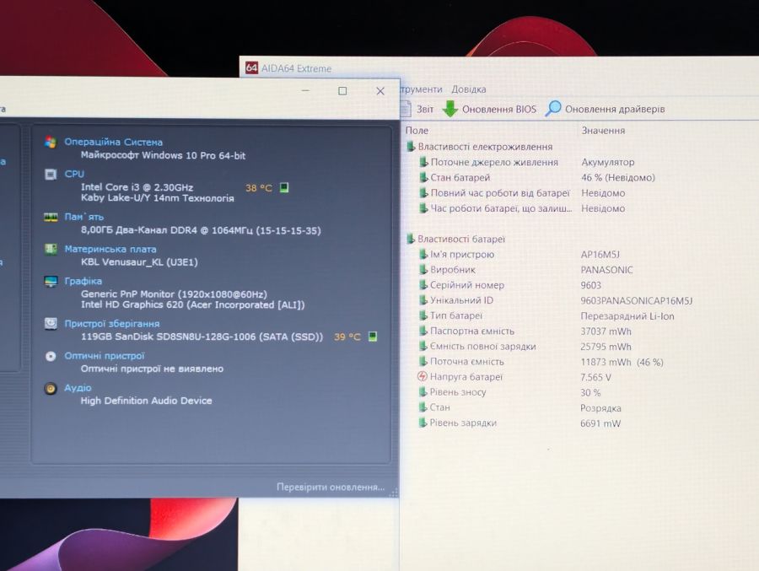Viewport: 759px width, 571px height.
Task: Click the monitor Графіка icon
Action: [x=51, y=281]
